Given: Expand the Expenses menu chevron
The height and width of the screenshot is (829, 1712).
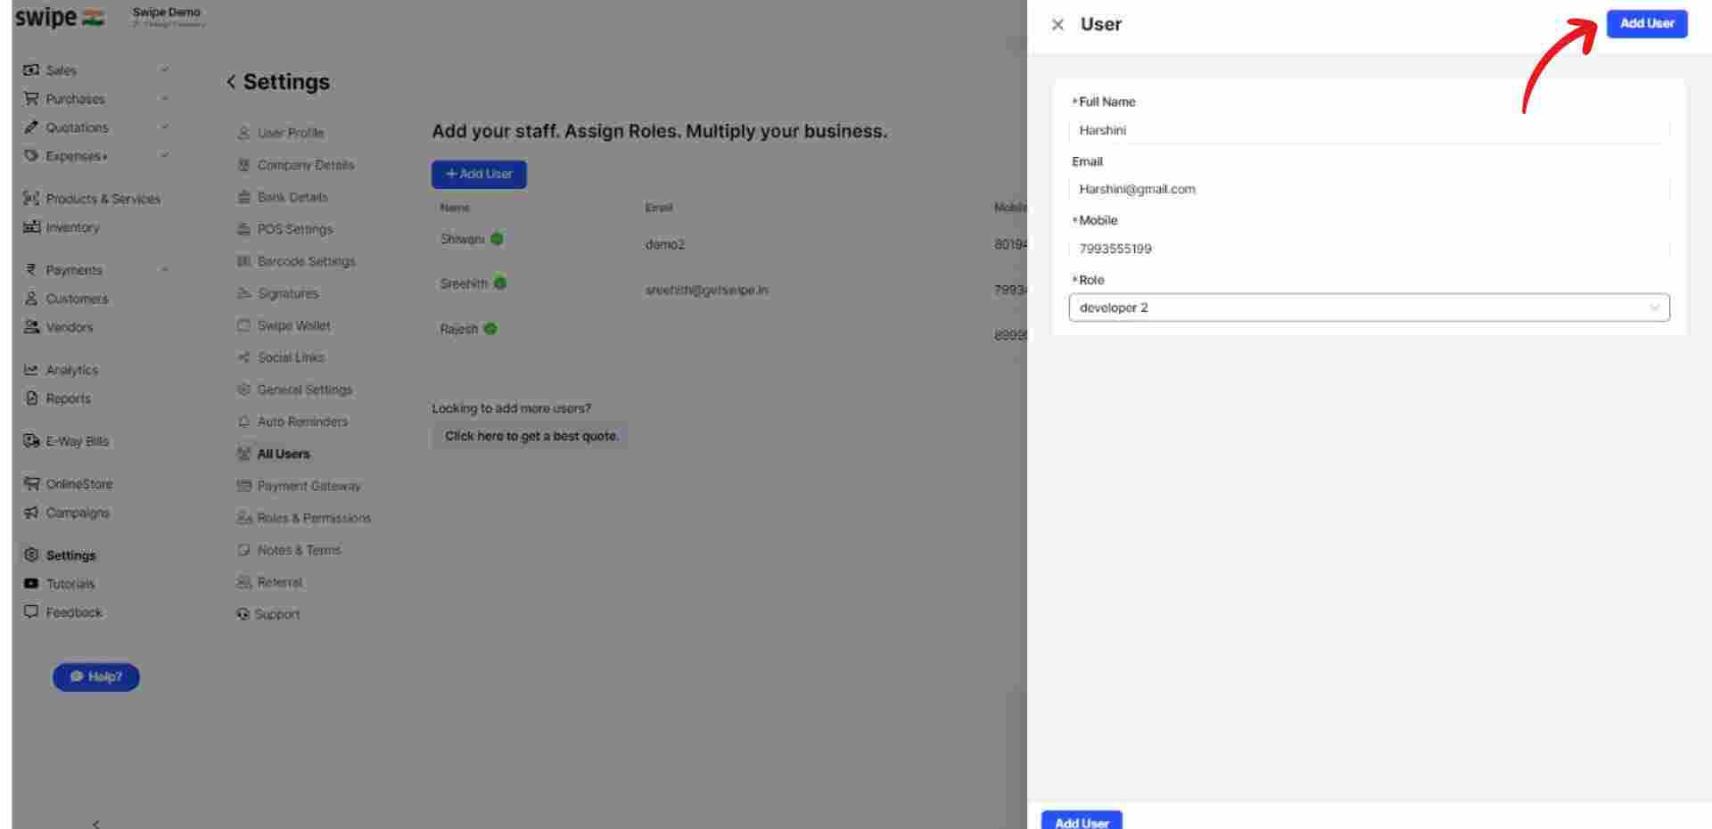Looking at the screenshot, I should (x=164, y=156).
